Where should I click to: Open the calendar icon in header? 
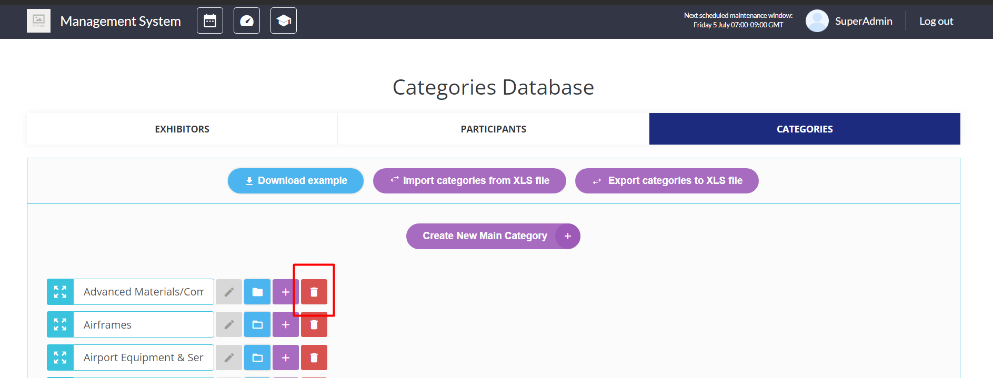tap(210, 21)
